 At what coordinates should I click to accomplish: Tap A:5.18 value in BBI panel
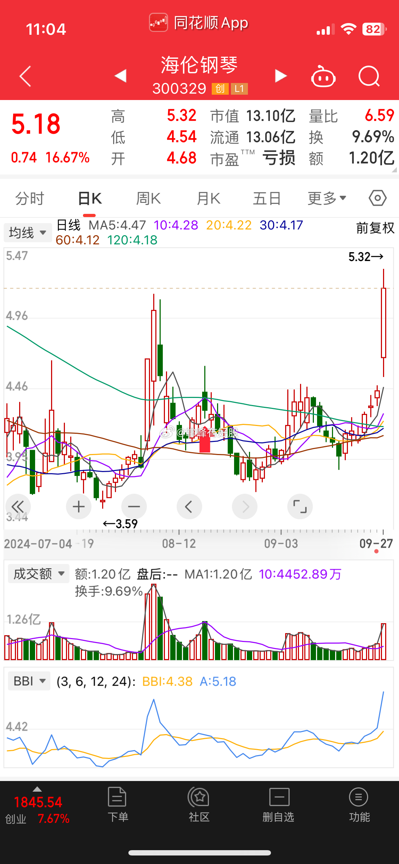point(218,681)
